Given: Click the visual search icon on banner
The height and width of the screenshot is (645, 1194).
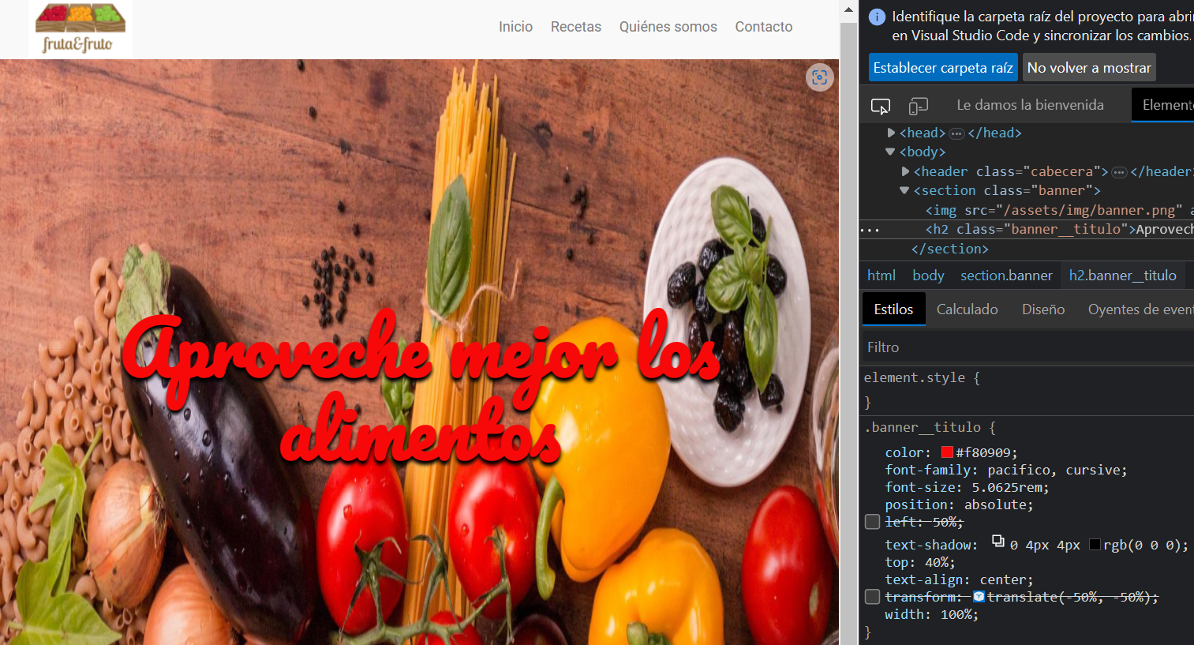Looking at the screenshot, I should tap(820, 77).
